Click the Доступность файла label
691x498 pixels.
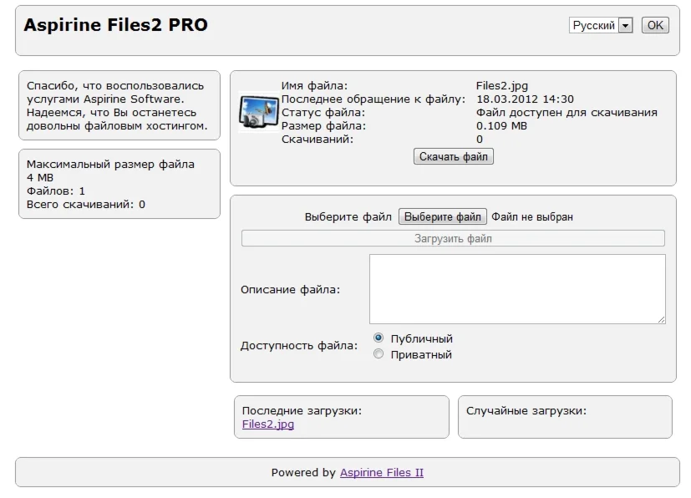[299, 345]
